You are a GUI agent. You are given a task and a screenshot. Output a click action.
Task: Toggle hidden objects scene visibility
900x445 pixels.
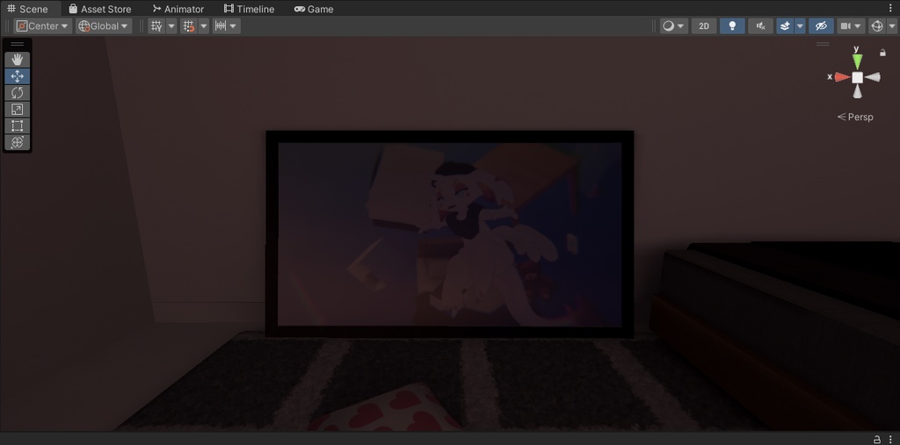[x=822, y=25]
